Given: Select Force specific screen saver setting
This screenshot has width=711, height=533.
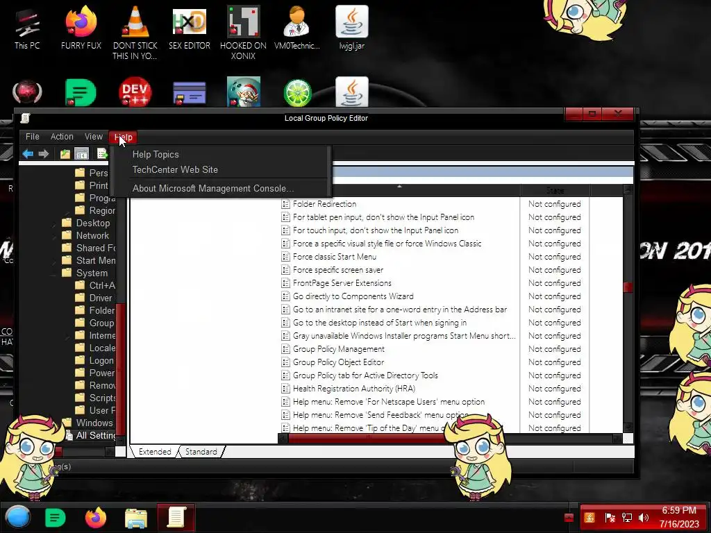Looking at the screenshot, I should coord(338,270).
